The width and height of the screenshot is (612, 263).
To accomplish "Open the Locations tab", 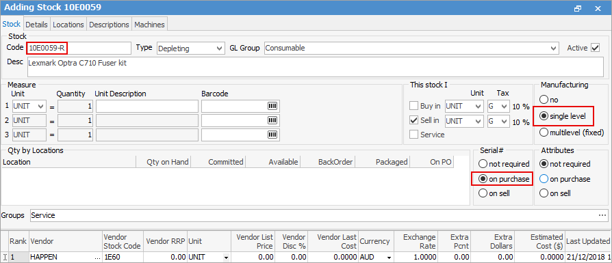I will pyautogui.click(x=68, y=24).
